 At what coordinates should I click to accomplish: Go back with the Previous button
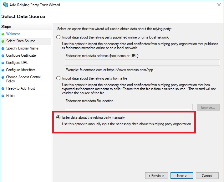point(156,176)
